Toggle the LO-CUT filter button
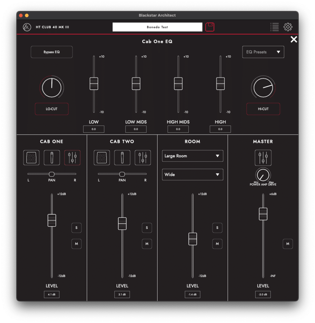Viewport: 315px width, 323px height. click(x=52, y=109)
